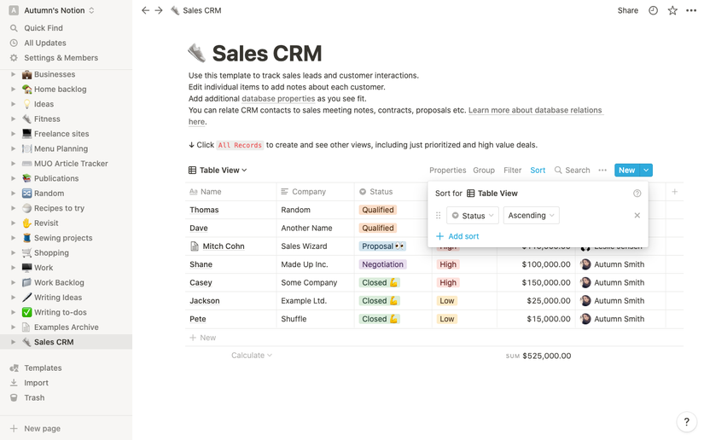The height and width of the screenshot is (440, 704).
Task: Open the page options three-dot menu
Action: (691, 10)
